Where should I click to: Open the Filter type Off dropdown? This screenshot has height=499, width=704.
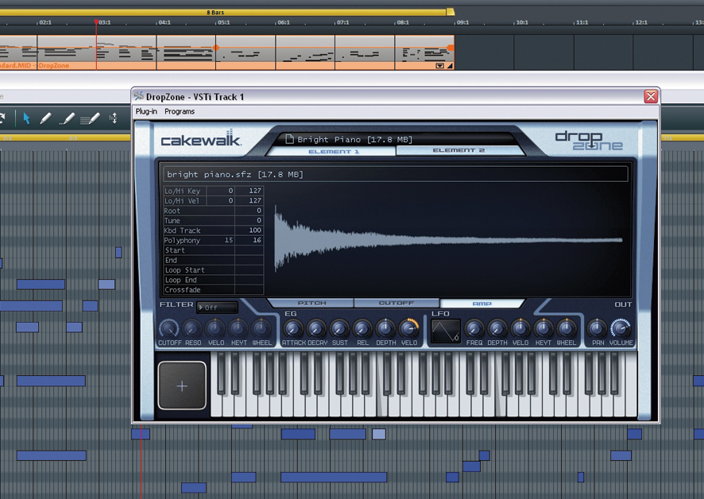217,308
